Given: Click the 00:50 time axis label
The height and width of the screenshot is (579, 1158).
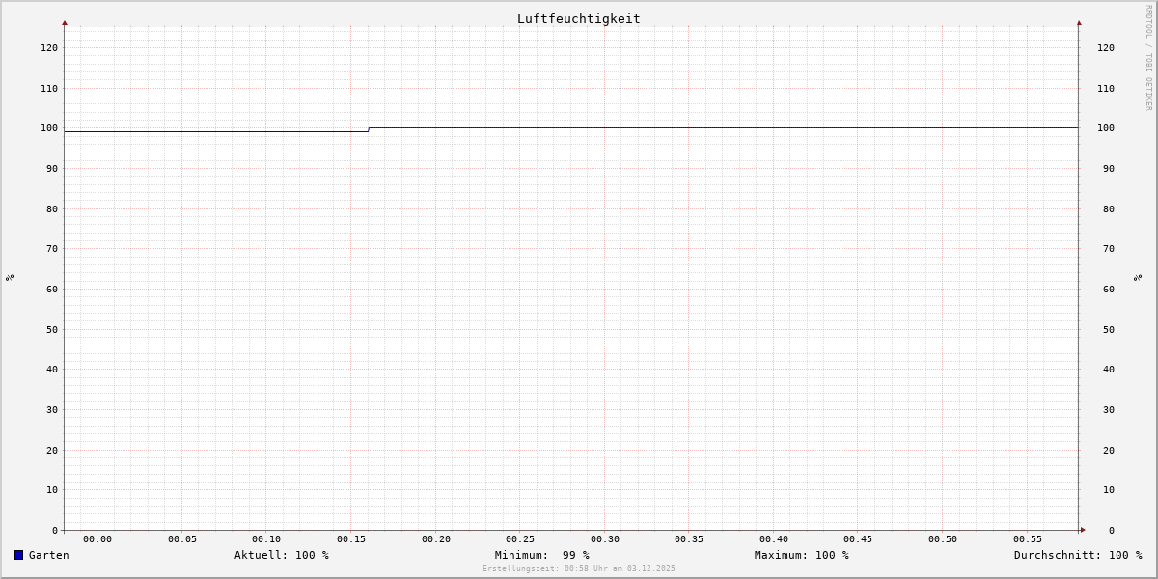Looking at the screenshot, I should 943,539.
